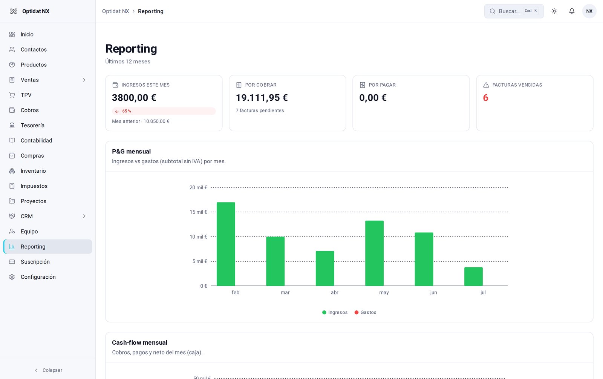
Task: Select the Tesorería bank icon
Action: (x=12, y=125)
